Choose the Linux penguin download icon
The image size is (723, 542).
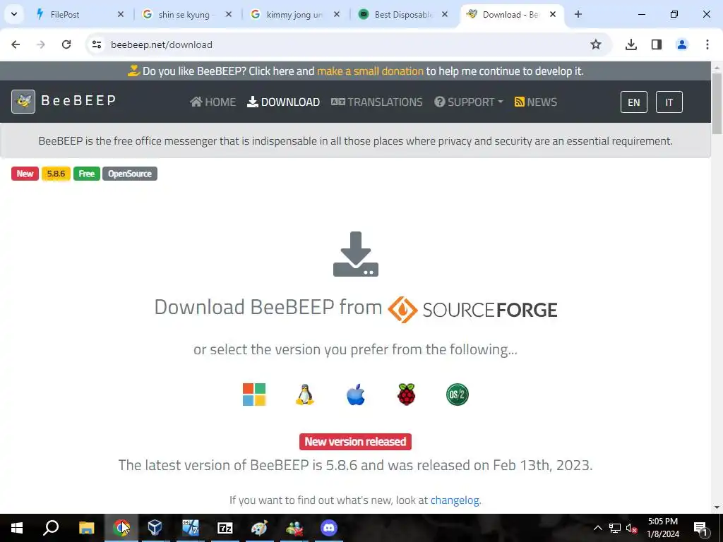click(305, 395)
